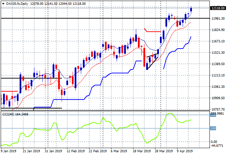
Task: Select the red horizontal line above the early January candles
Action: tap(9, 91)
